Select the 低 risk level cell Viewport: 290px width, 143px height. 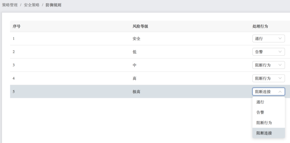(134, 52)
